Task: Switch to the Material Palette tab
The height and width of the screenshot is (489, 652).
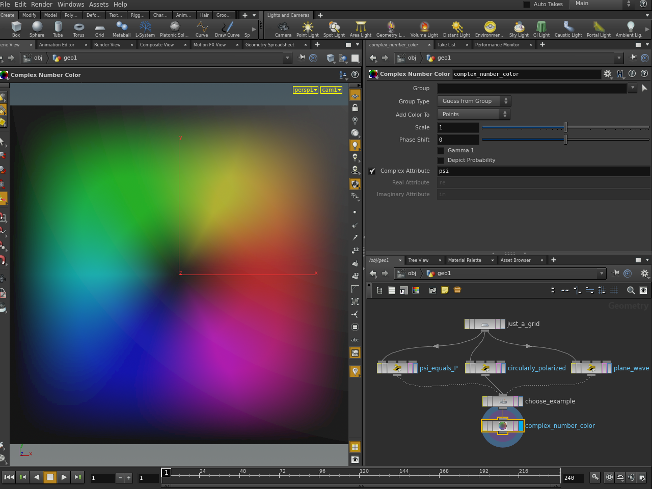Action: (465, 260)
